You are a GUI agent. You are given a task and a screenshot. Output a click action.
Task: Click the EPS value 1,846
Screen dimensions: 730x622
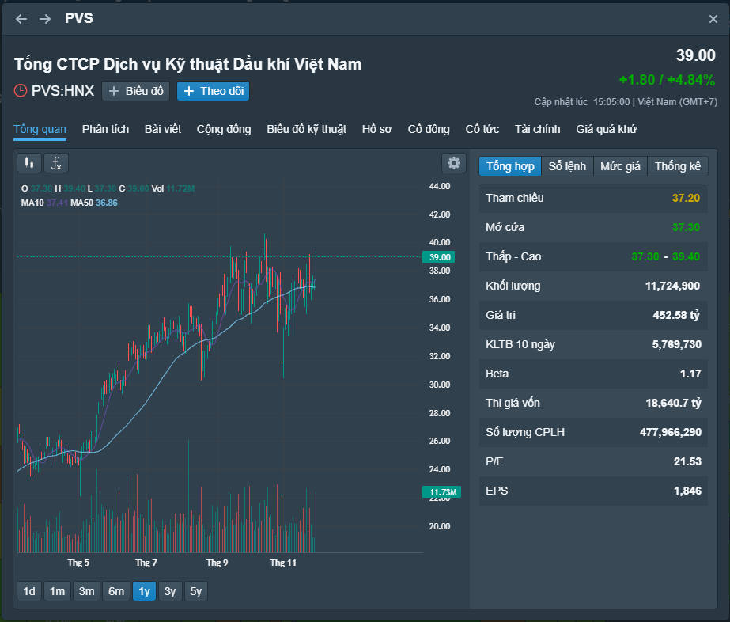pyautogui.click(x=687, y=491)
